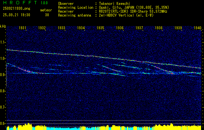
Task: Select antenna text 2el-HB9CV Vertical
Action: pyautogui.click(x=116, y=15)
